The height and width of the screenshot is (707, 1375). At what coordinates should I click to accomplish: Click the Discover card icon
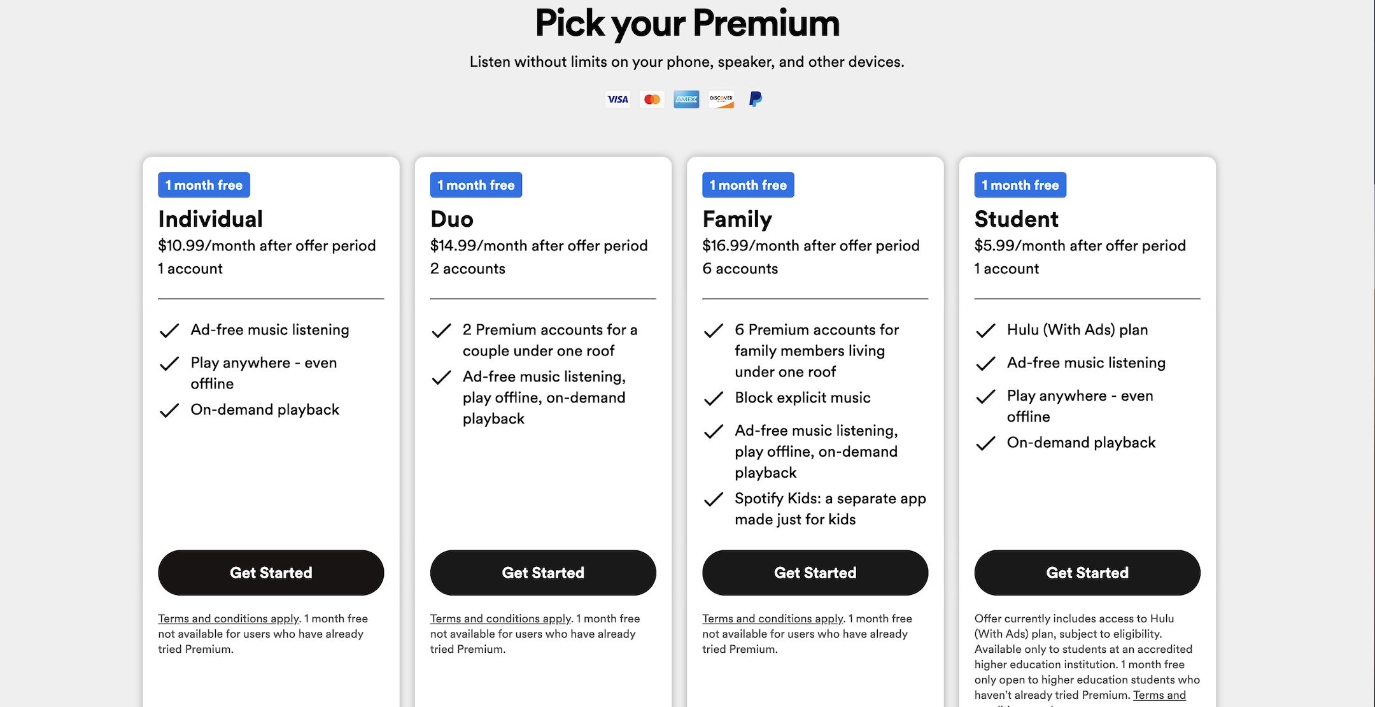(721, 99)
